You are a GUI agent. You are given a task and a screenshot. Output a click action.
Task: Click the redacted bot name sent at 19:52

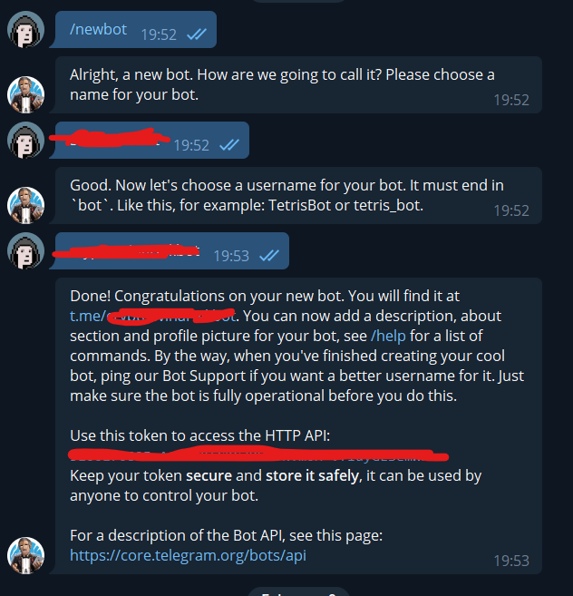point(111,138)
